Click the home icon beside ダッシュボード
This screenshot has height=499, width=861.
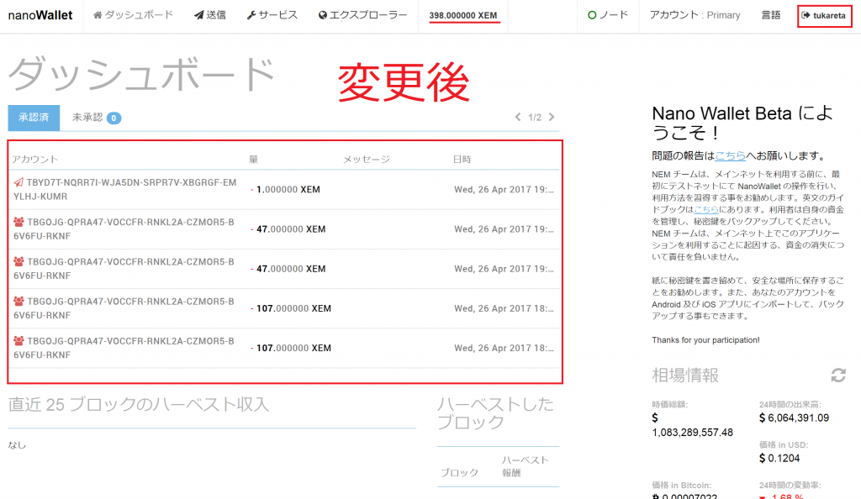click(x=98, y=15)
